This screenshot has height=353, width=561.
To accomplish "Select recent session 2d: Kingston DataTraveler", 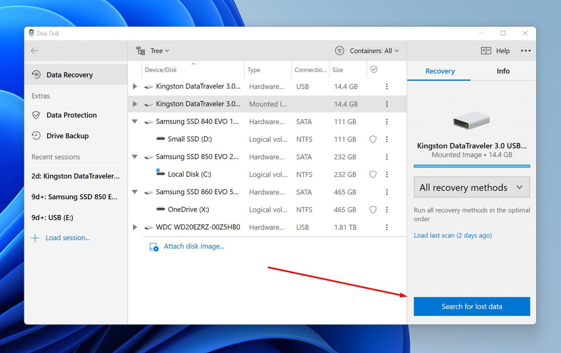I will (x=75, y=176).
